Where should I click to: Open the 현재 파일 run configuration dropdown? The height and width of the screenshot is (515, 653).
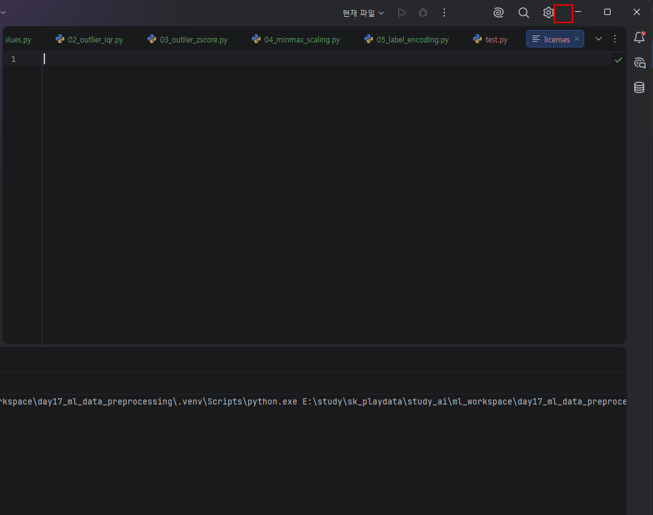[362, 13]
